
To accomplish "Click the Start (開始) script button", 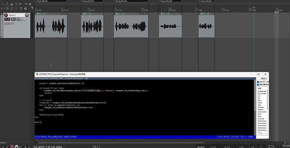I will coord(263,78).
